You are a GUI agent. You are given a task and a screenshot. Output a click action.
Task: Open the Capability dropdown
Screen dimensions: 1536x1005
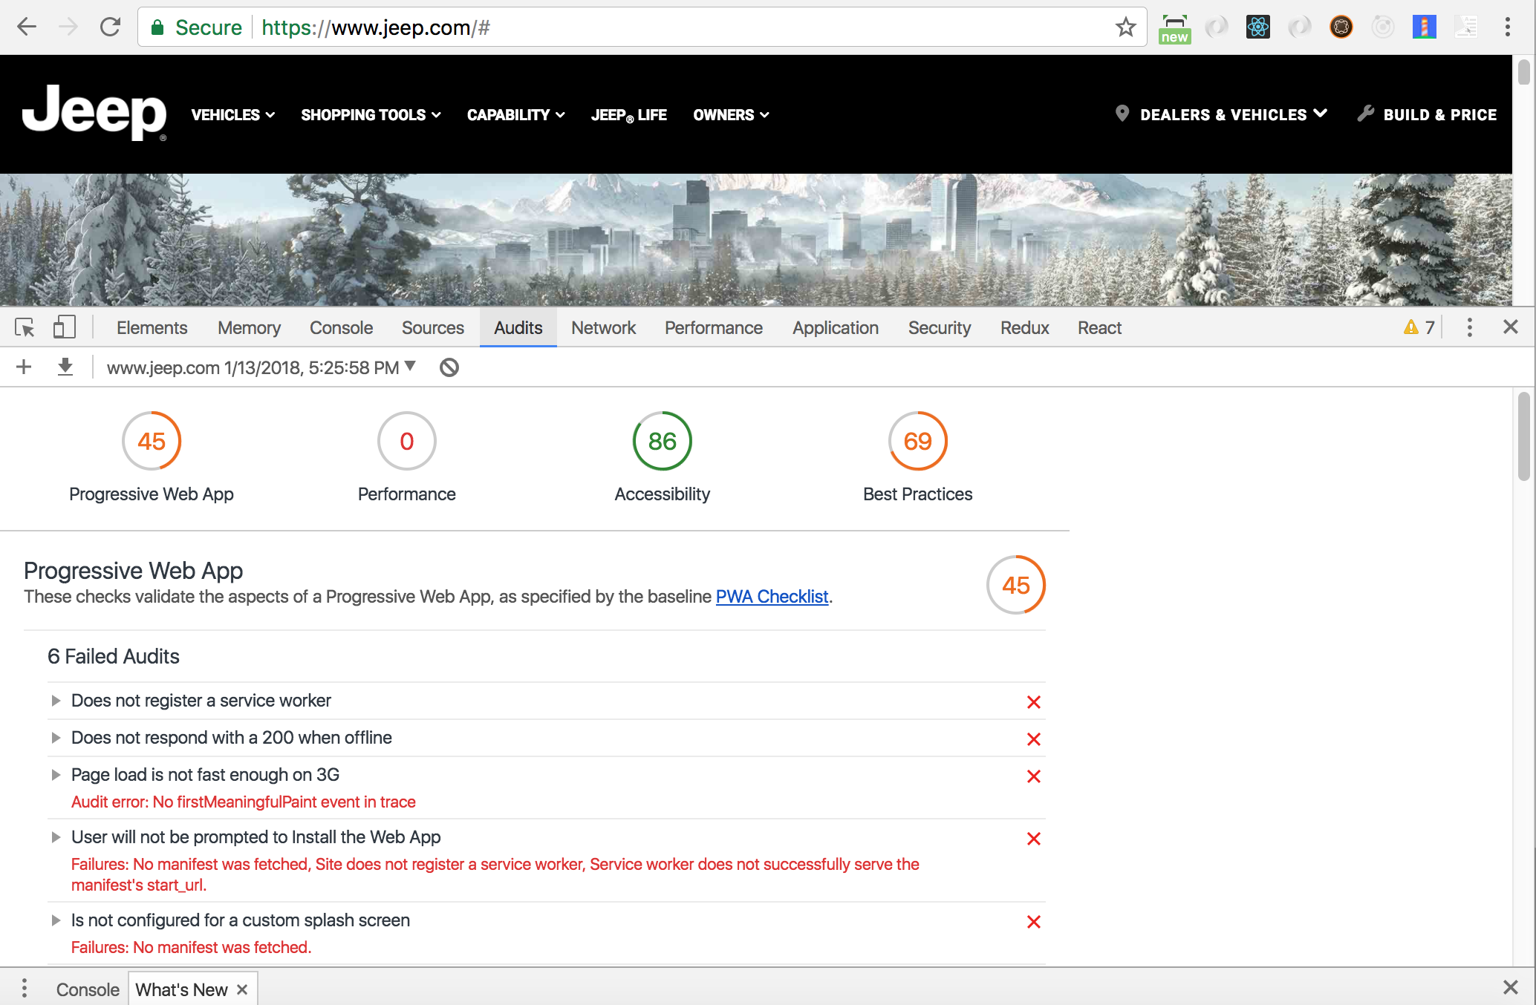pos(515,115)
